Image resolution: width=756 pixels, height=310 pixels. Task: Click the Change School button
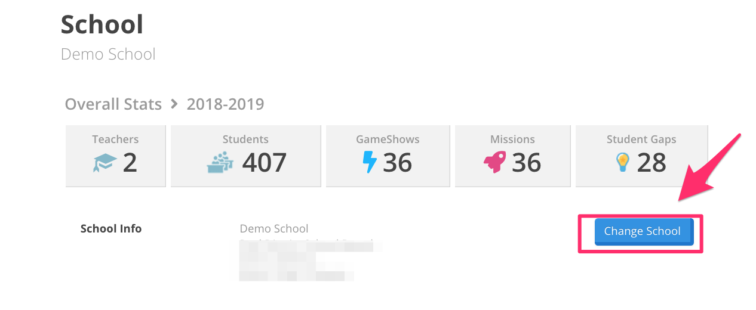644,231
